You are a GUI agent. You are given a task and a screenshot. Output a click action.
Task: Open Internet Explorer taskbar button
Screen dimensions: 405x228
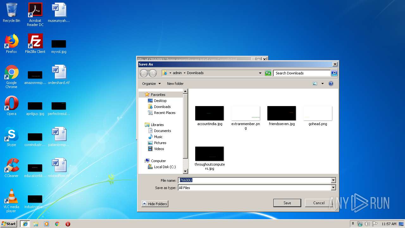pos(25,224)
